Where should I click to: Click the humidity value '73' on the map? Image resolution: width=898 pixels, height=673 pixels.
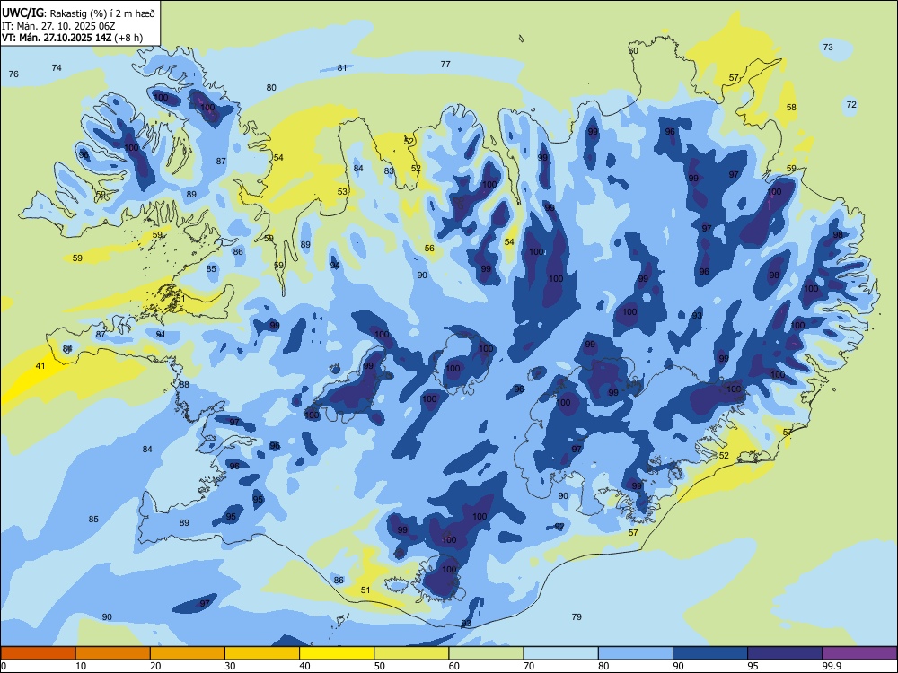coord(828,47)
